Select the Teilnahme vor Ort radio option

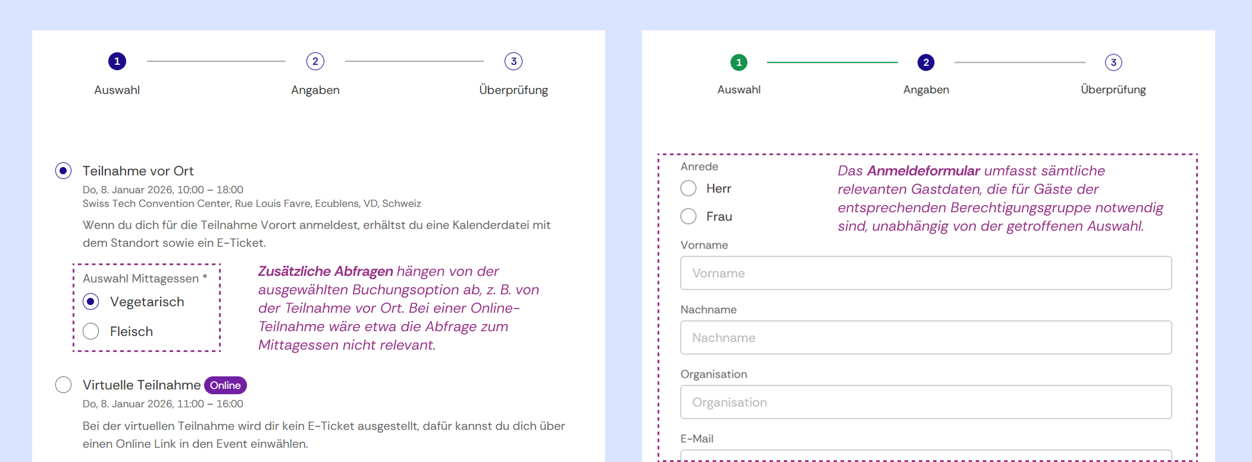[x=64, y=171]
